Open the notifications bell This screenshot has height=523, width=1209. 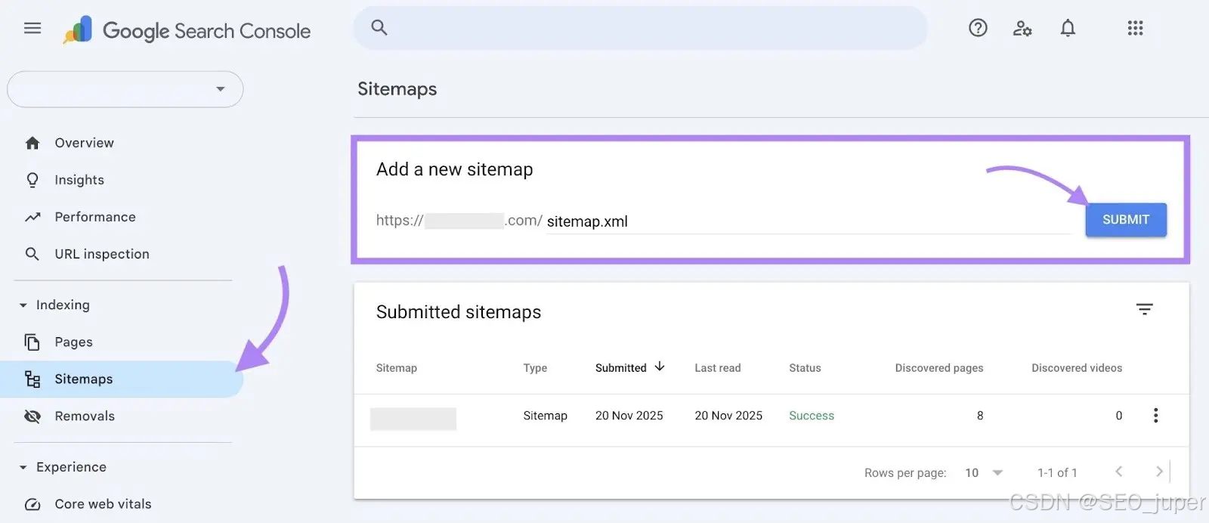(1068, 29)
